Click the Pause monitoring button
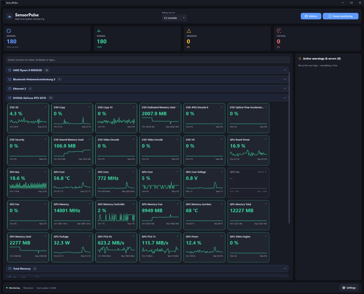 [x=340, y=16]
